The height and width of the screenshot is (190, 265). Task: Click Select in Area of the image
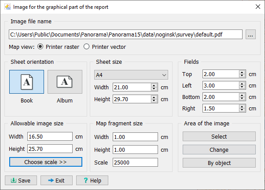pos(219,136)
